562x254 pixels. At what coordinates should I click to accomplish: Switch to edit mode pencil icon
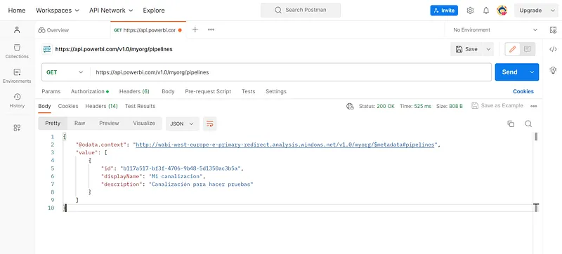pyautogui.click(x=513, y=49)
